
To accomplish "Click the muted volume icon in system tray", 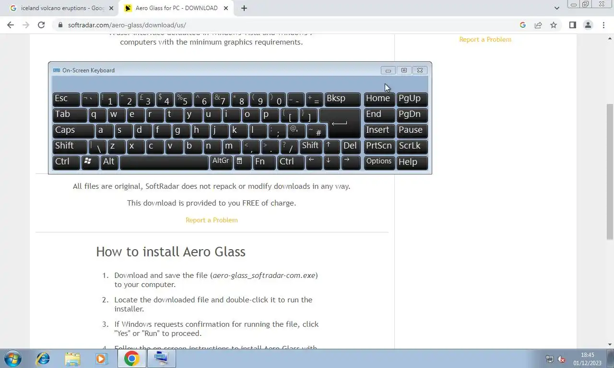I will click(x=562, y=359).
